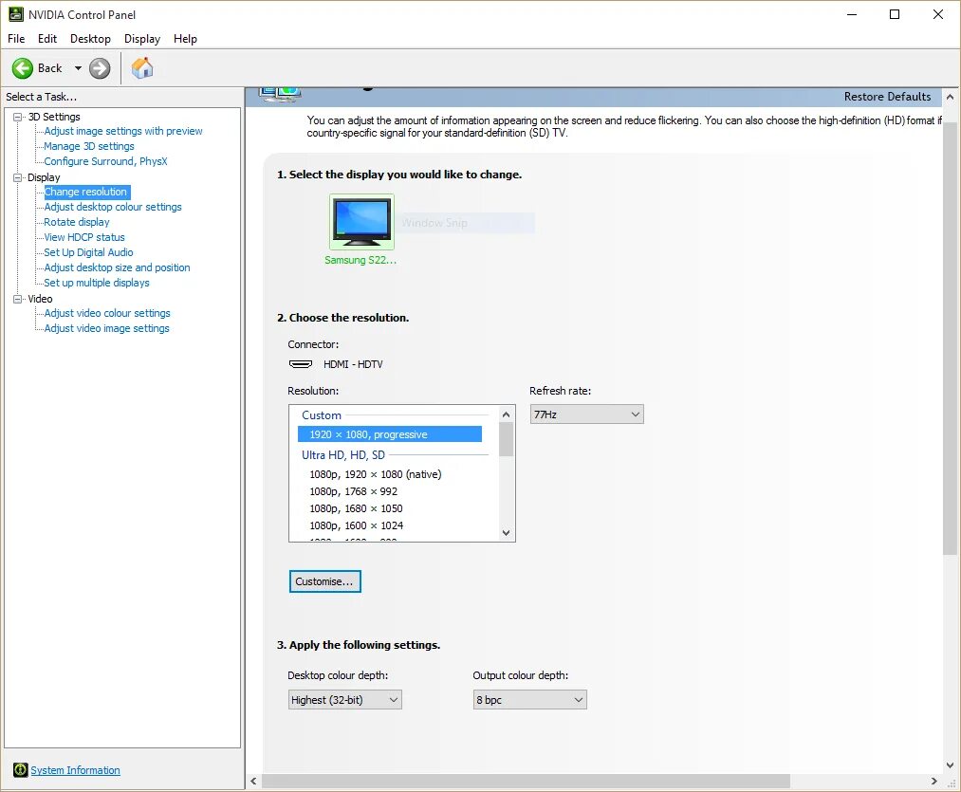The height and width of the screenshot is (792, 961).
Task: Open the Display menu
Action: pos(142,39)
